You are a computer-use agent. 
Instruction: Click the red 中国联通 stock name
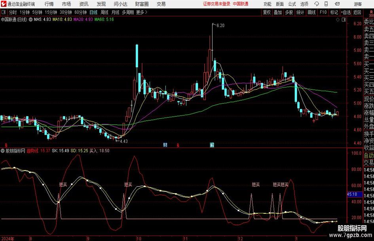tap(241, 4)
